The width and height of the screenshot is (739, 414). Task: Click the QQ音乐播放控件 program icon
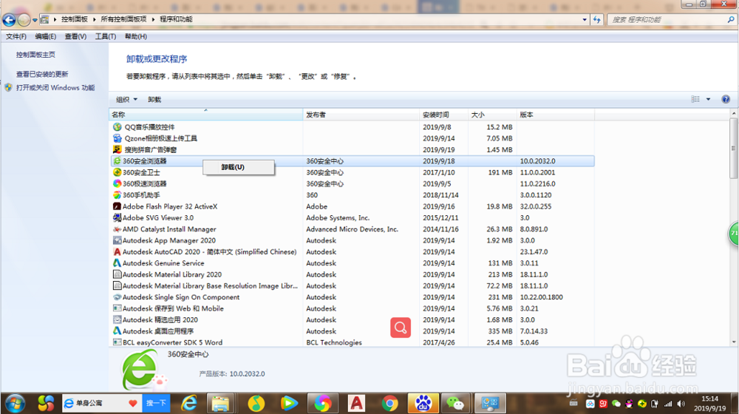[118, 127]
